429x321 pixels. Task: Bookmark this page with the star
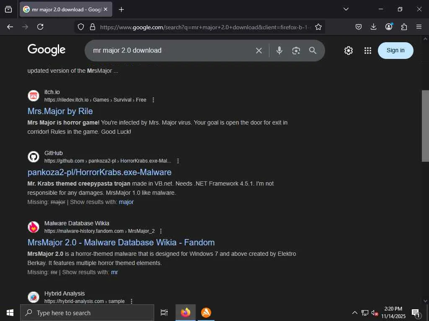(318, 27)
